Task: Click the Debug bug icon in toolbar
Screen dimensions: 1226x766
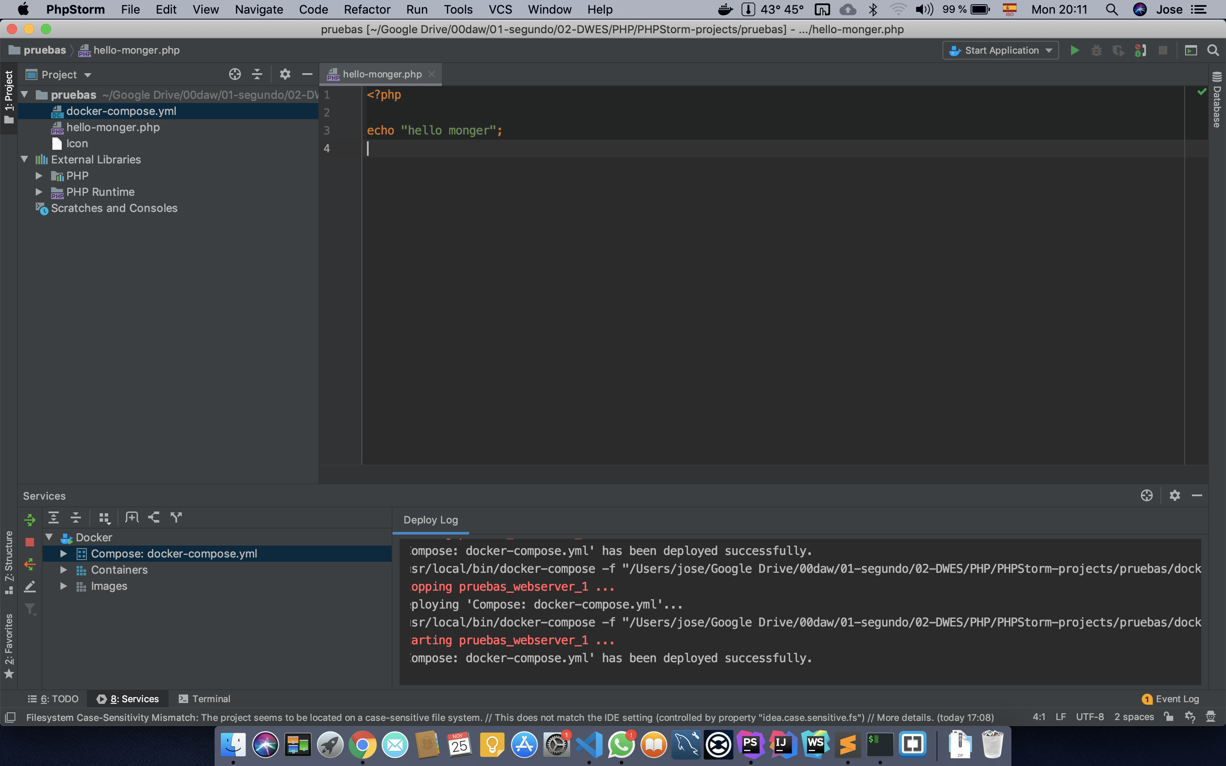Action: click(x=1096, y=50)
